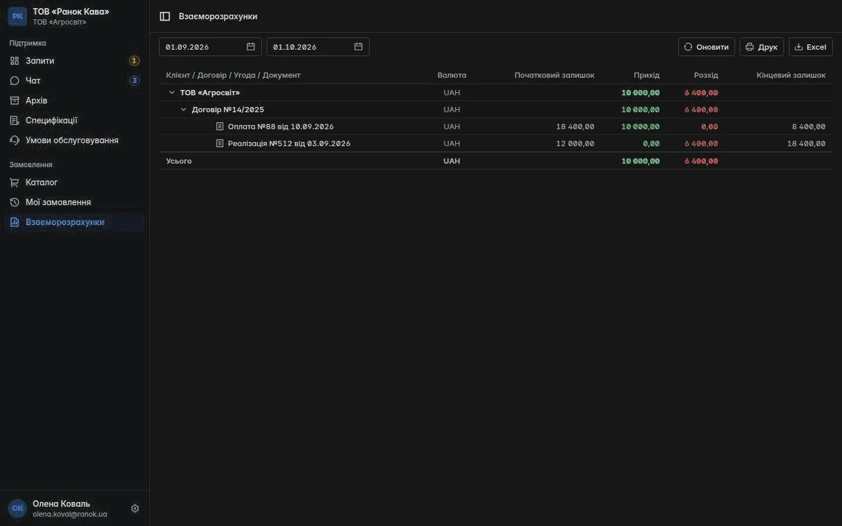The image size is (842, 526).
Task: Collapse the ТОВ «Агросвіт» row
Action: pos(172,92)
